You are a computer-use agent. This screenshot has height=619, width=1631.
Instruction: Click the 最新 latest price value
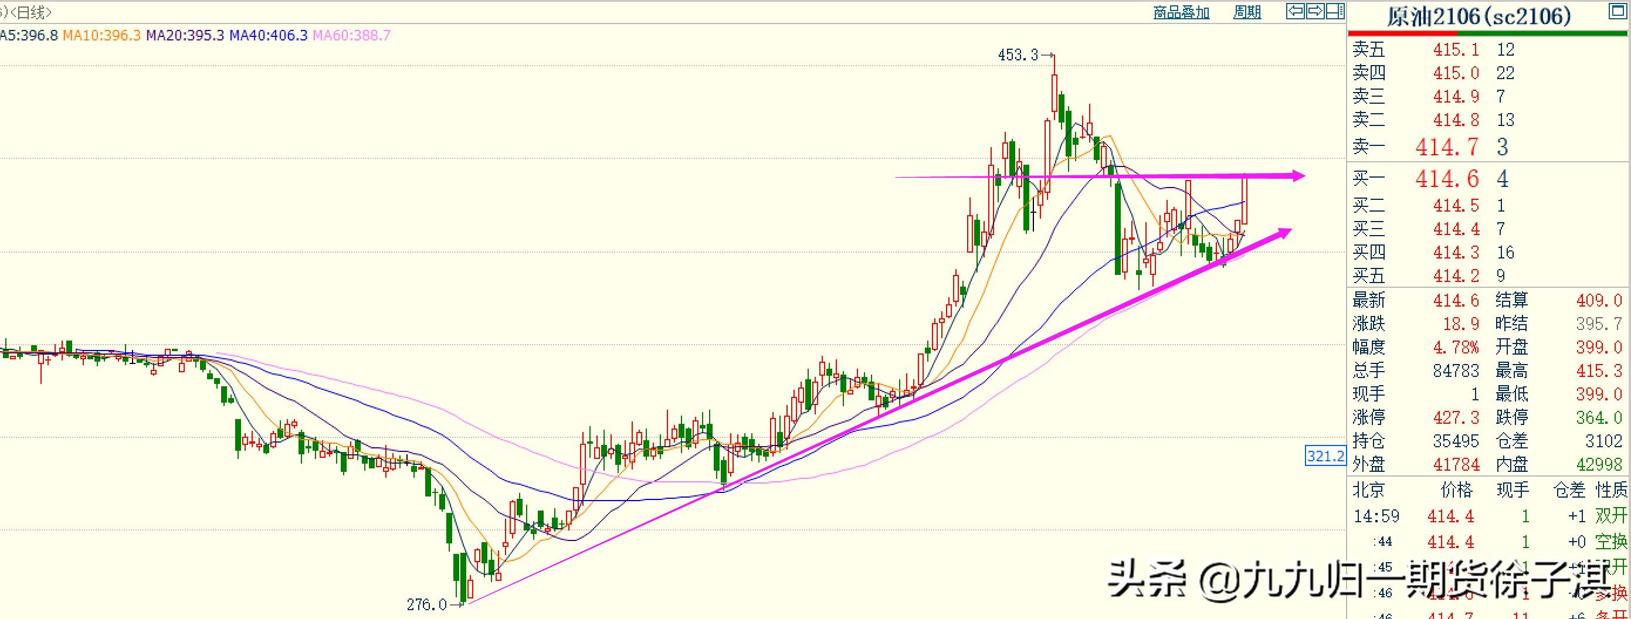click(x=1456, y=300)
